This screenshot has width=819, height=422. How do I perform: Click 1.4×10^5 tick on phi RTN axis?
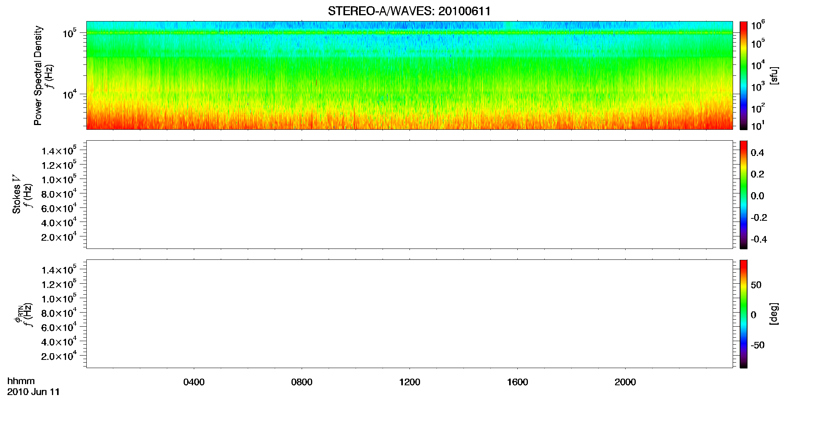pyautogui.click(x=59, y=270)
